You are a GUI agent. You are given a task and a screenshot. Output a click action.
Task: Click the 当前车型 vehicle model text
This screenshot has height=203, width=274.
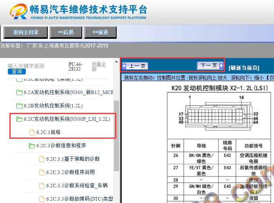pyautogui.click(x=54, y=46)
